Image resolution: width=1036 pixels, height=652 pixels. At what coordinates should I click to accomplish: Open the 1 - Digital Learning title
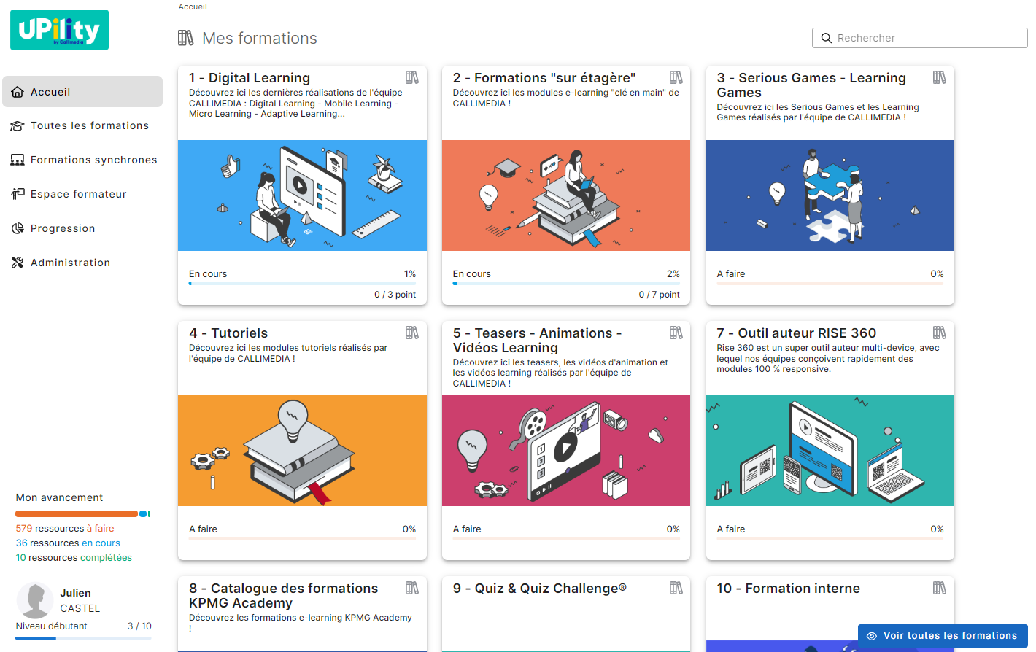tap(250, 78)
